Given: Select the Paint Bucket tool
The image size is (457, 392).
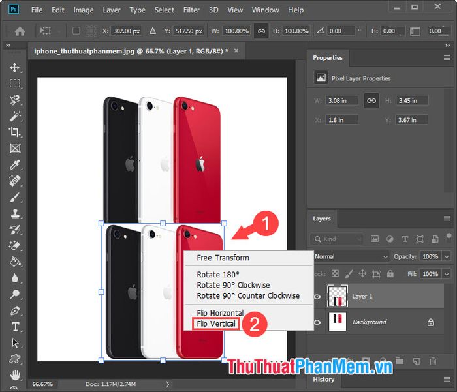Looking at the screenshot, I should (14, 262).
